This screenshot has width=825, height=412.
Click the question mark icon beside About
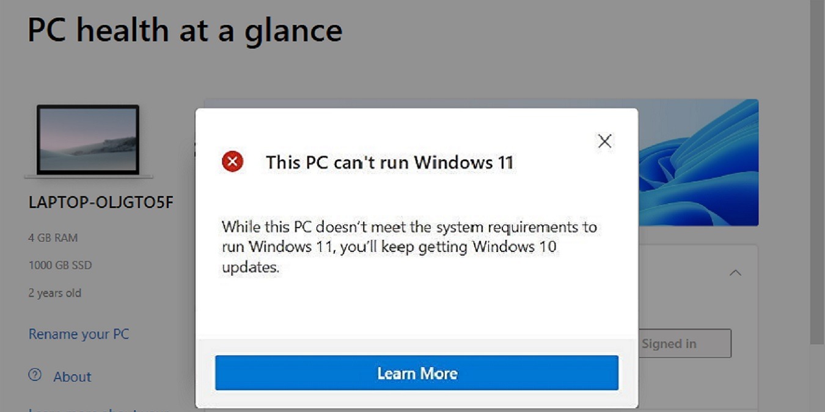pyautogui.click(x=34, y=377)
